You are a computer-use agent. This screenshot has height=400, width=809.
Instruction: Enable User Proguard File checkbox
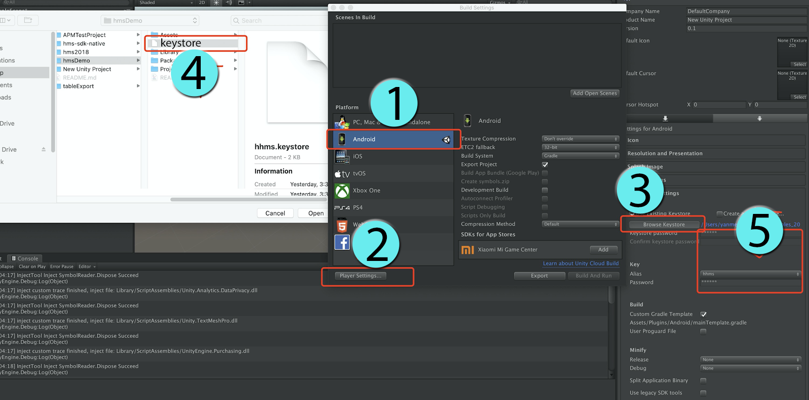tap(703, 332)
